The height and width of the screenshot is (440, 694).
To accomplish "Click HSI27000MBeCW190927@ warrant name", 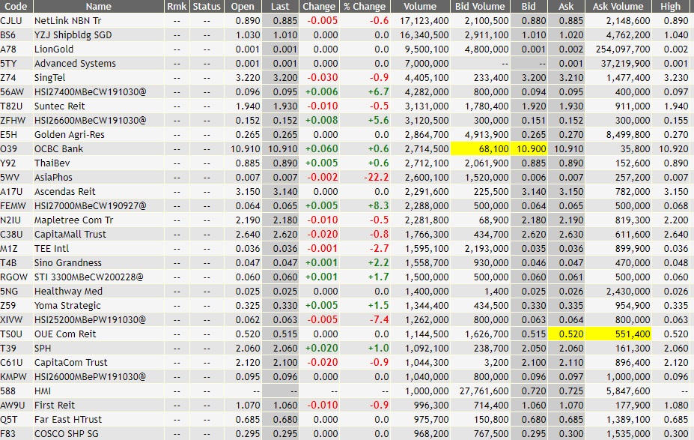I will [91, 205].
